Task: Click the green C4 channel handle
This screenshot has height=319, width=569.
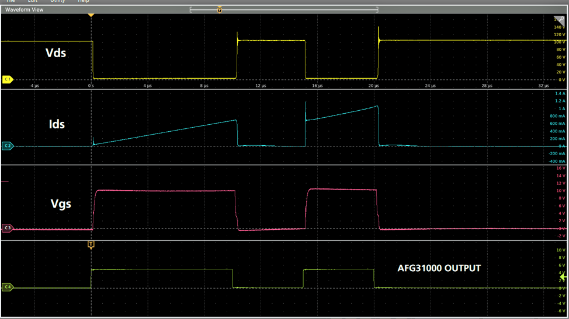Action: pos(8,287)
